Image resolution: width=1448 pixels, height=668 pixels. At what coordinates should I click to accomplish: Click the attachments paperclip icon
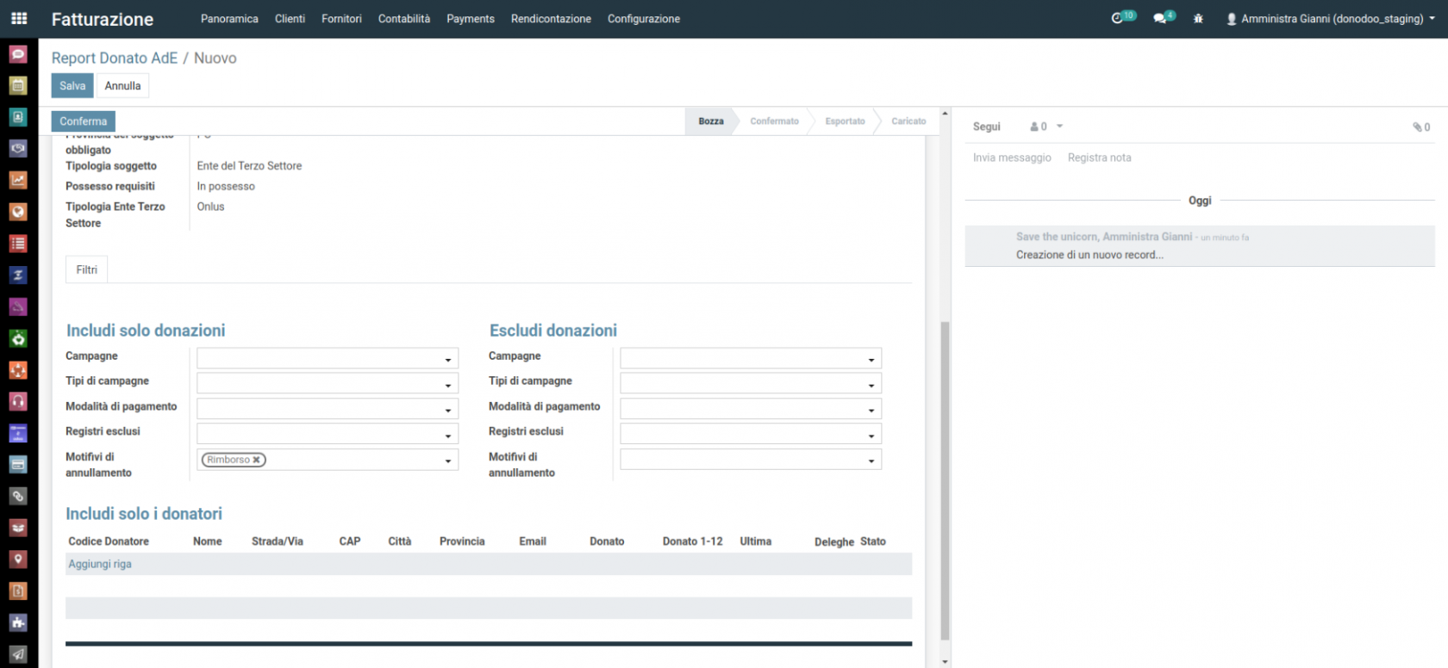(1420, 127)
